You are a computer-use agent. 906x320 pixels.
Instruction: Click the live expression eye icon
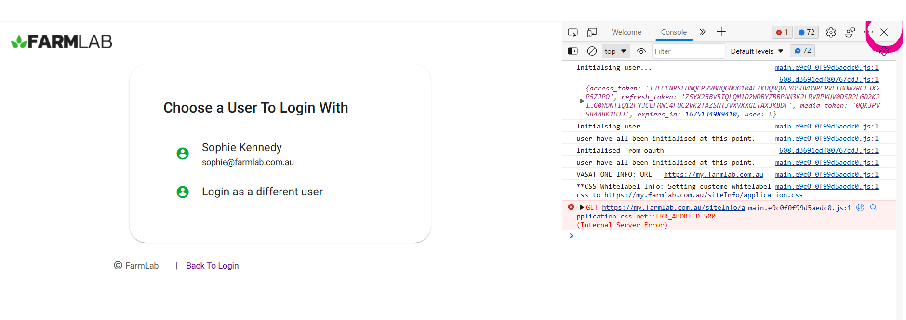[641, 51]
